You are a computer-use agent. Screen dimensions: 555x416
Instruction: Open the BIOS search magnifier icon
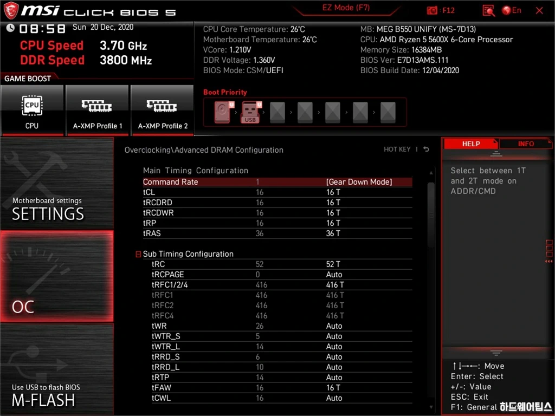click(488, 11)
